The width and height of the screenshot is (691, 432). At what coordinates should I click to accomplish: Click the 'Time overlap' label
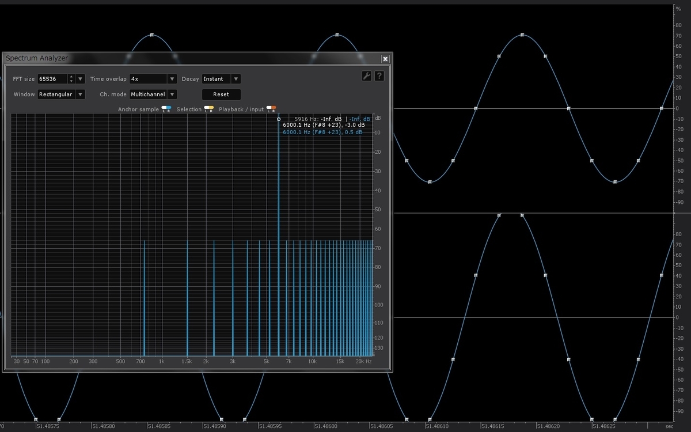click(108, 79)
